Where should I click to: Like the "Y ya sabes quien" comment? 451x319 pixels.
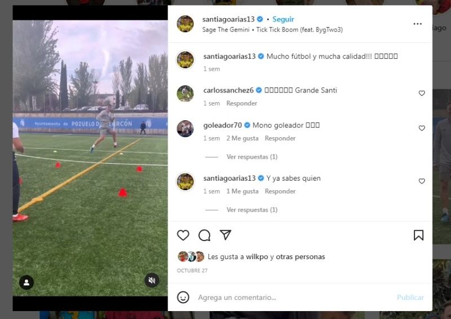tap(422, 181)
